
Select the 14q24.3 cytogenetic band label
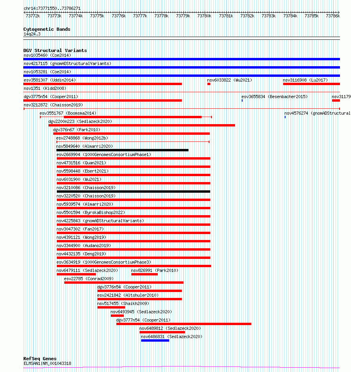pyautogui.click(x=32, y=34)
